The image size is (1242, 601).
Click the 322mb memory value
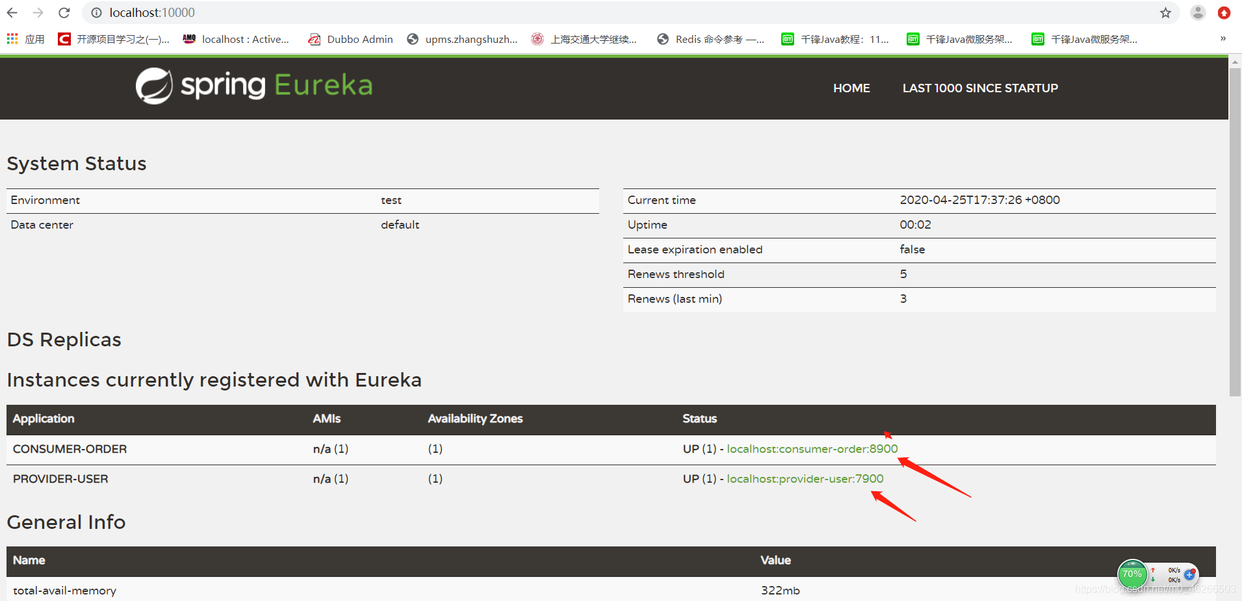point(780,591)
